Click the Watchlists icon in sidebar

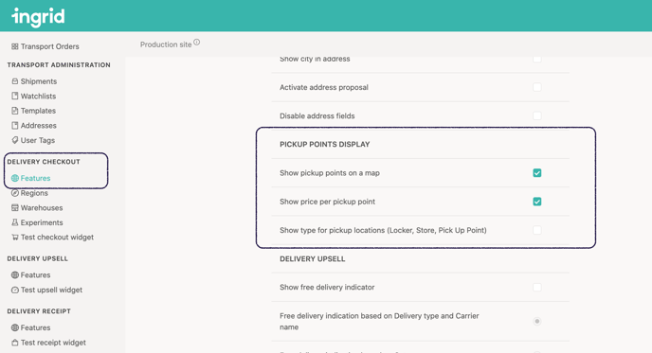15,96
